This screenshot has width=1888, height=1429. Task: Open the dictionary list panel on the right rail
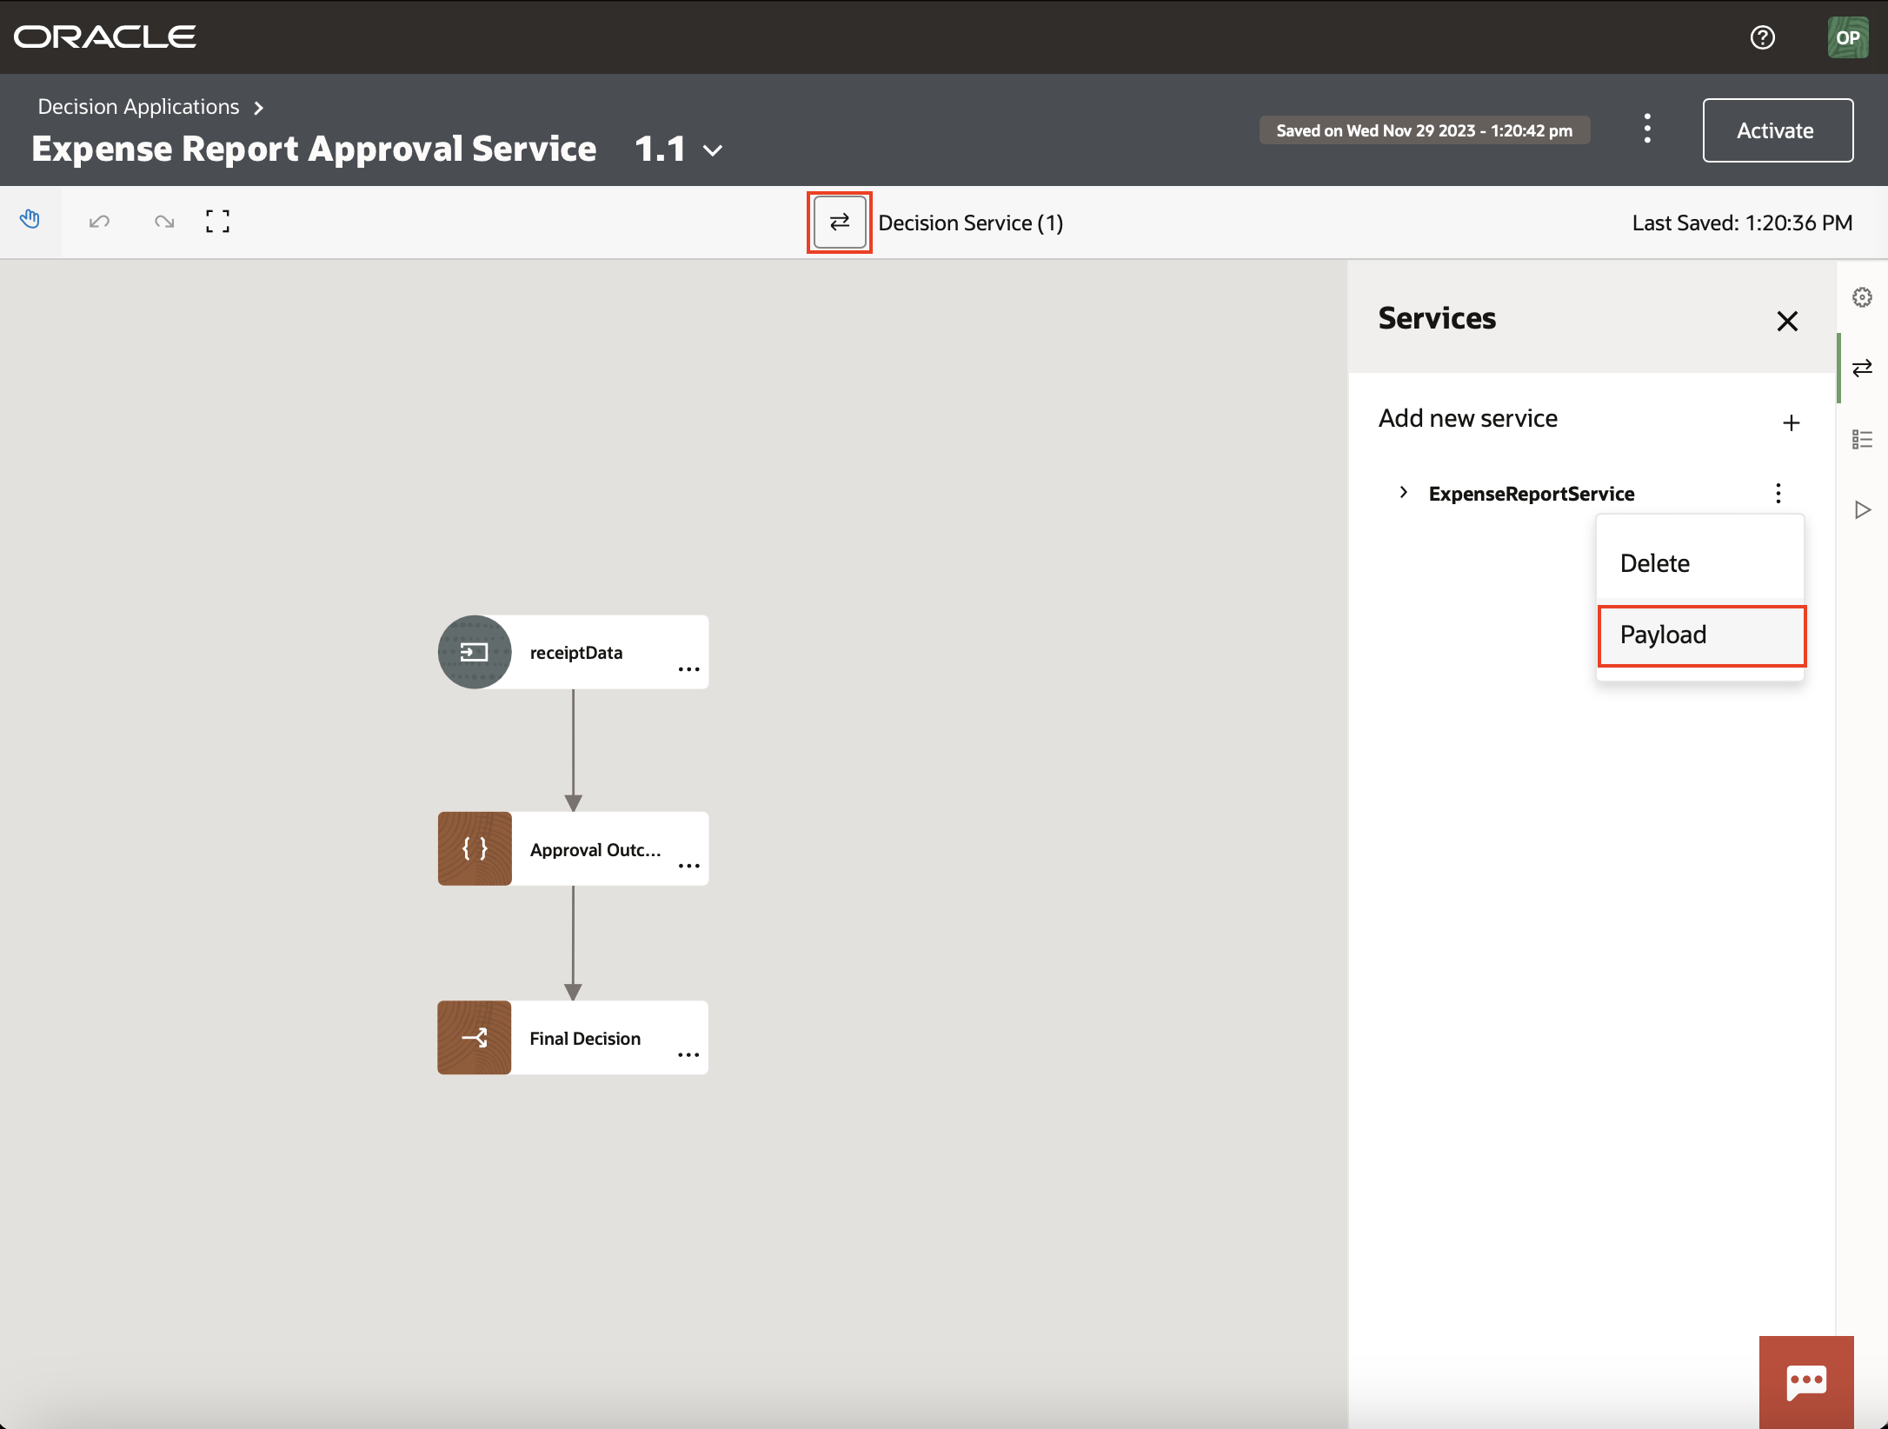[x=1863, y=438]
